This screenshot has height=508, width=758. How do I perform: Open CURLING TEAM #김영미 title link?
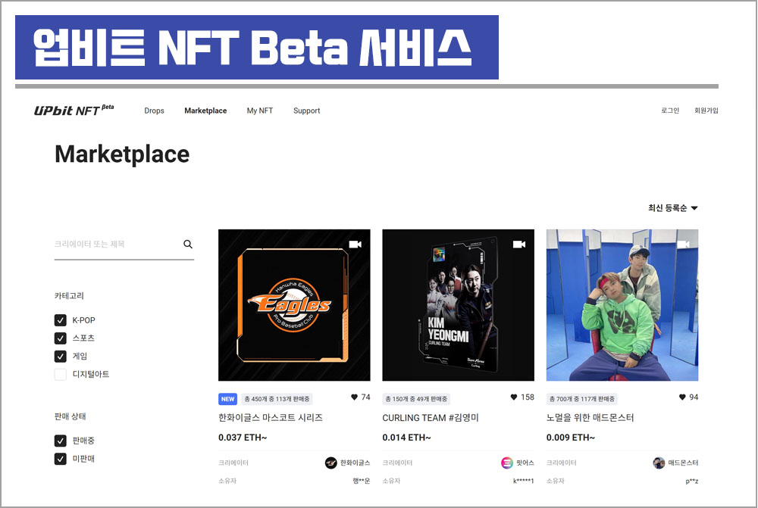[x=431, y=418]
